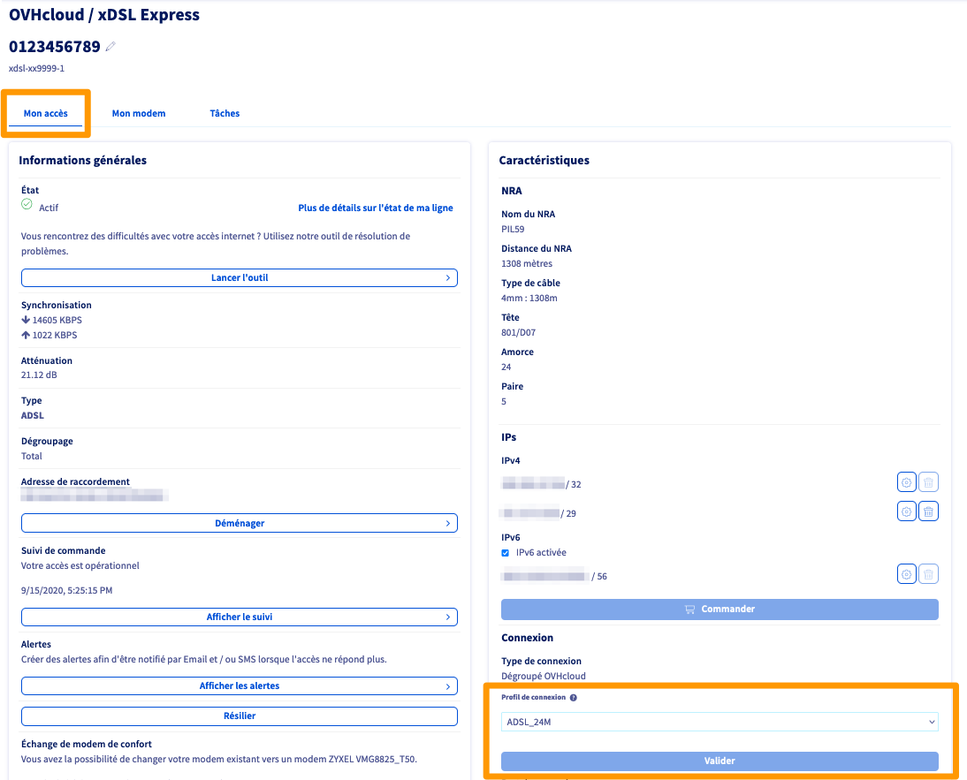
Task: Toggle the IPv6 activée checkbox
Action: pos(506,553)
